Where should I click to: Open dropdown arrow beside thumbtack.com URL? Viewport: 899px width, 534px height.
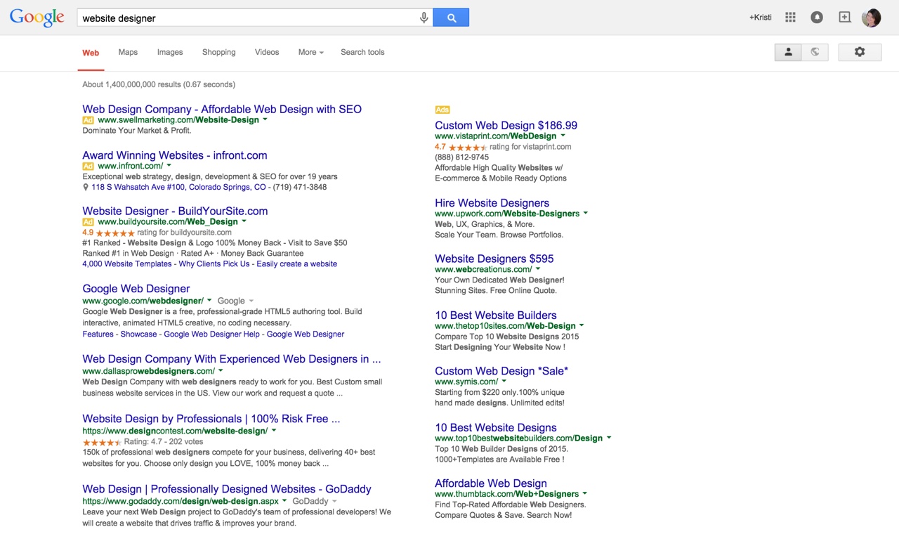tap(584, 494)
